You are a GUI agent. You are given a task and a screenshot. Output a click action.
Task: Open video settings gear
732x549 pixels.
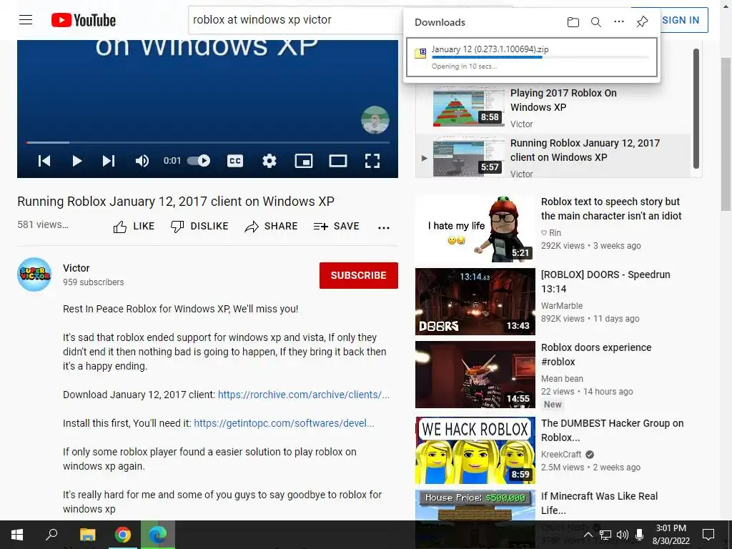tap(269, 161)
